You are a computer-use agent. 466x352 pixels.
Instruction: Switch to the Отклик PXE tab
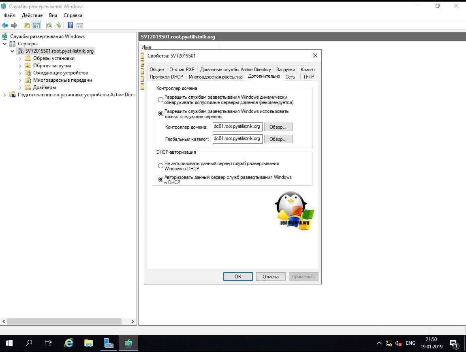182,70
